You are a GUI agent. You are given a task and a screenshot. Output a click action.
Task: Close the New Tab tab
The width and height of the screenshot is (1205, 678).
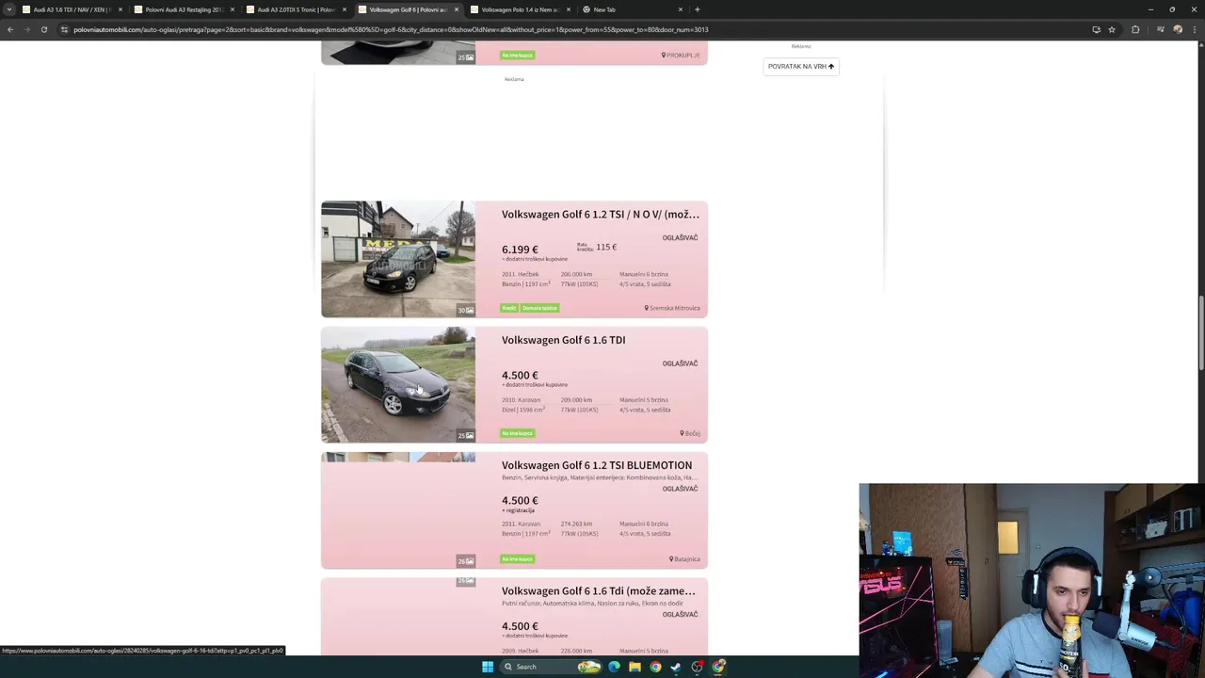pos(681,9)
